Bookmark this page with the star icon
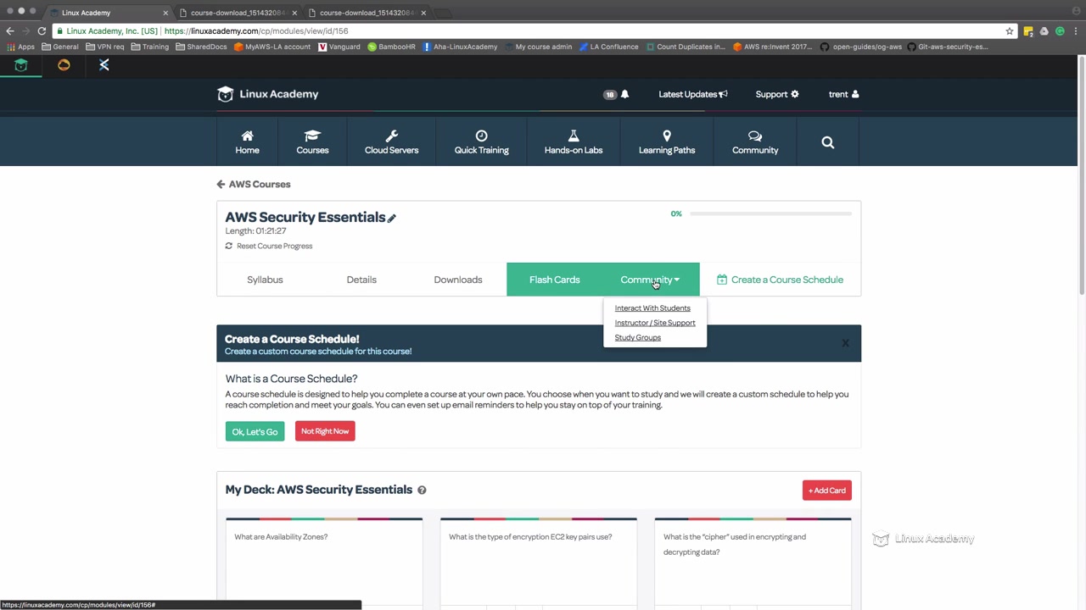The image size is (1086, 610). [x=1010, y=31]
